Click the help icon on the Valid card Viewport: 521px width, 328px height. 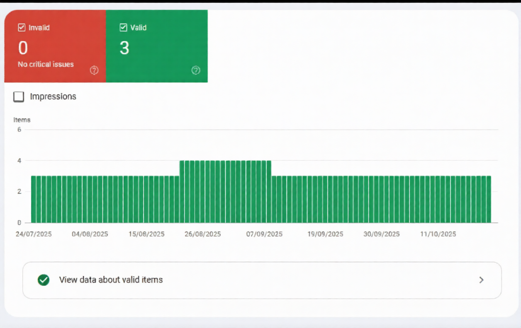click(x=196, y=70)
